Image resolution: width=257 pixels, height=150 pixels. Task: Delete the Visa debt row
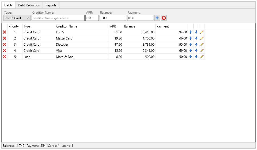point(5,50)
